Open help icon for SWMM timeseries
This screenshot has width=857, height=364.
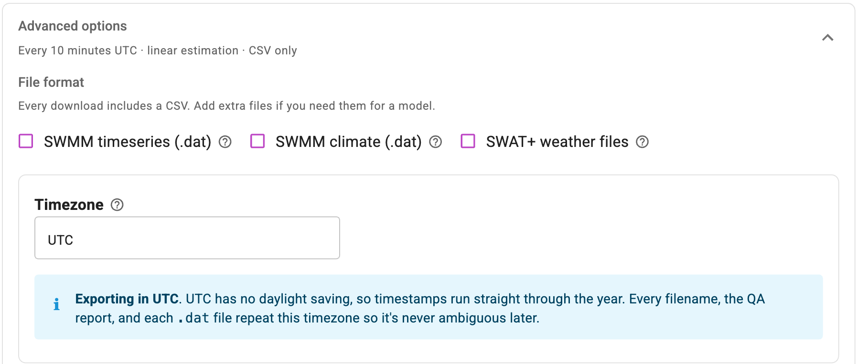(225, 142)
